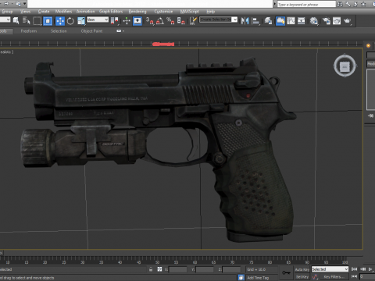Activate the Select and Rotate tool
375x281 pixels.
[x=70, y=21]
